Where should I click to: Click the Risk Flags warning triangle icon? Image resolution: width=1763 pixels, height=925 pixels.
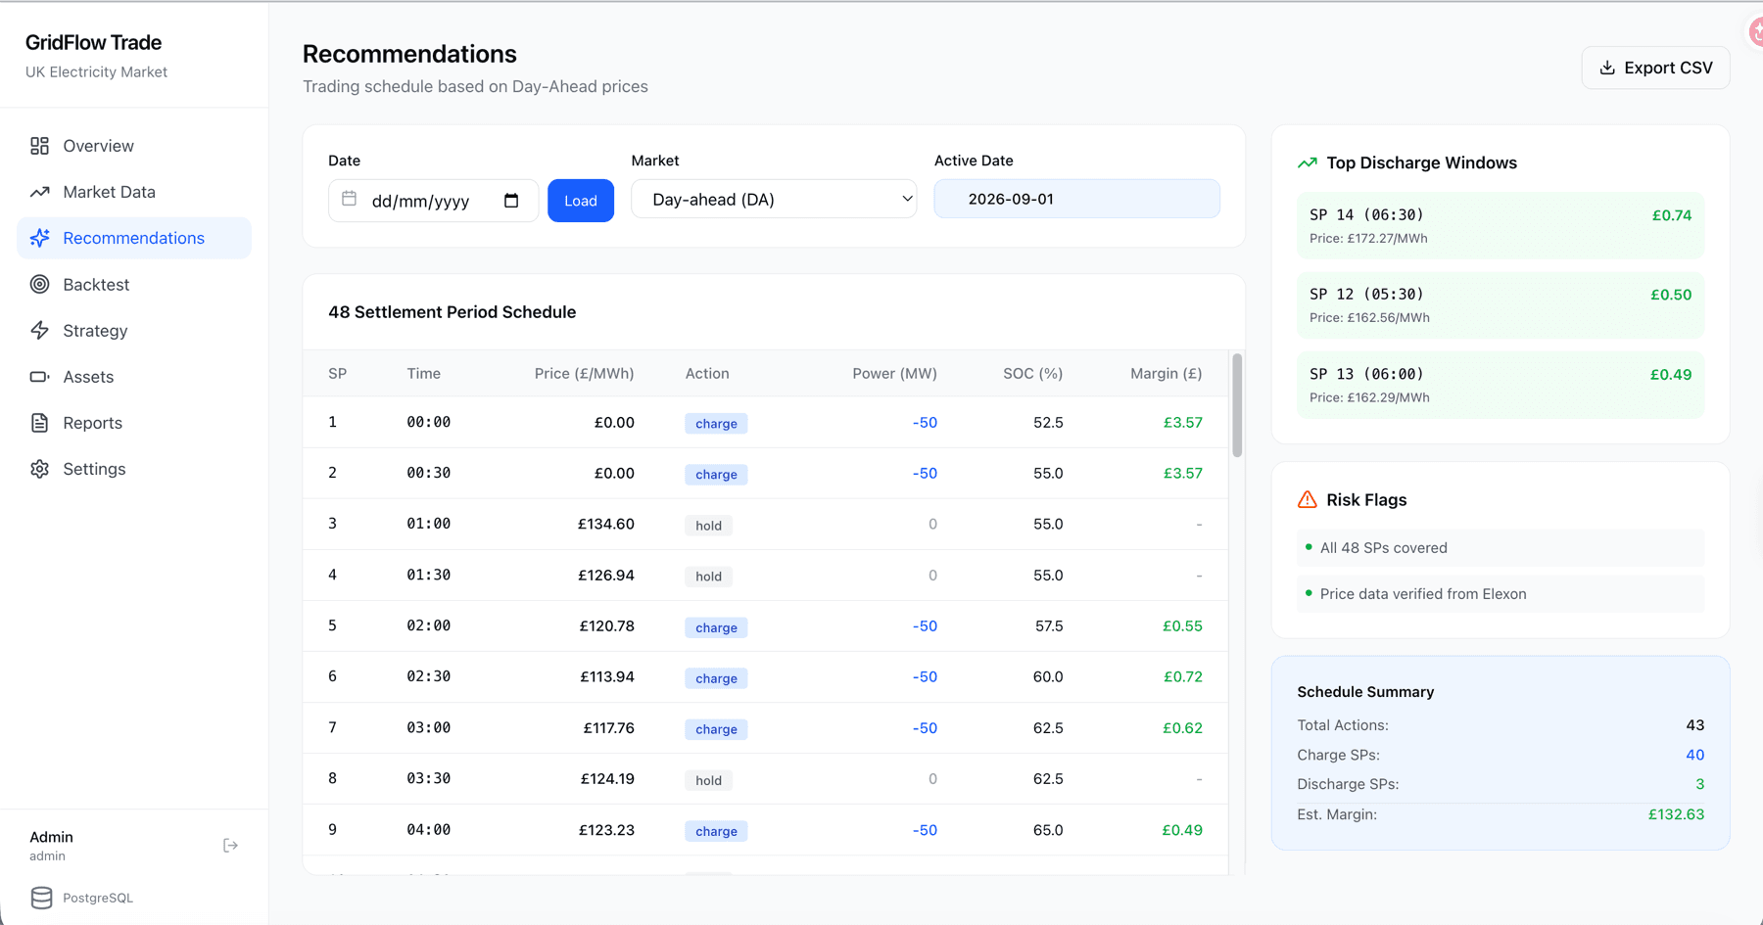(x=1308, y=500)
